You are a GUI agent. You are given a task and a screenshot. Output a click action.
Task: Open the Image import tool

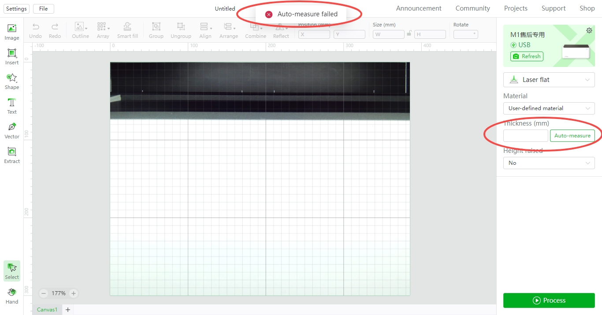click(12, 32)
